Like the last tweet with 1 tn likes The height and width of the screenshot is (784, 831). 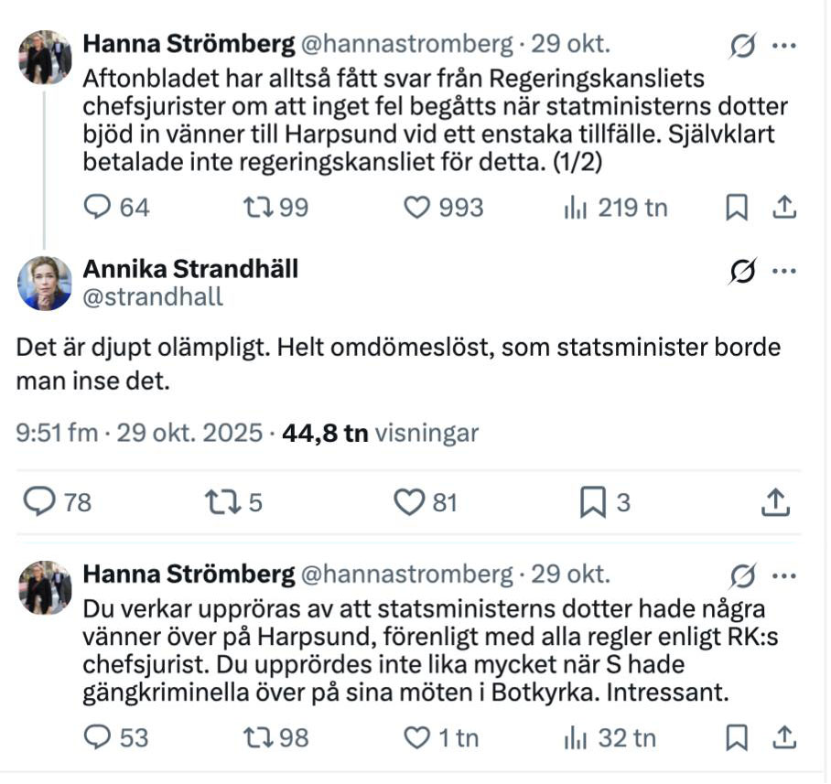pyautogui.click(x=417, y=737)
